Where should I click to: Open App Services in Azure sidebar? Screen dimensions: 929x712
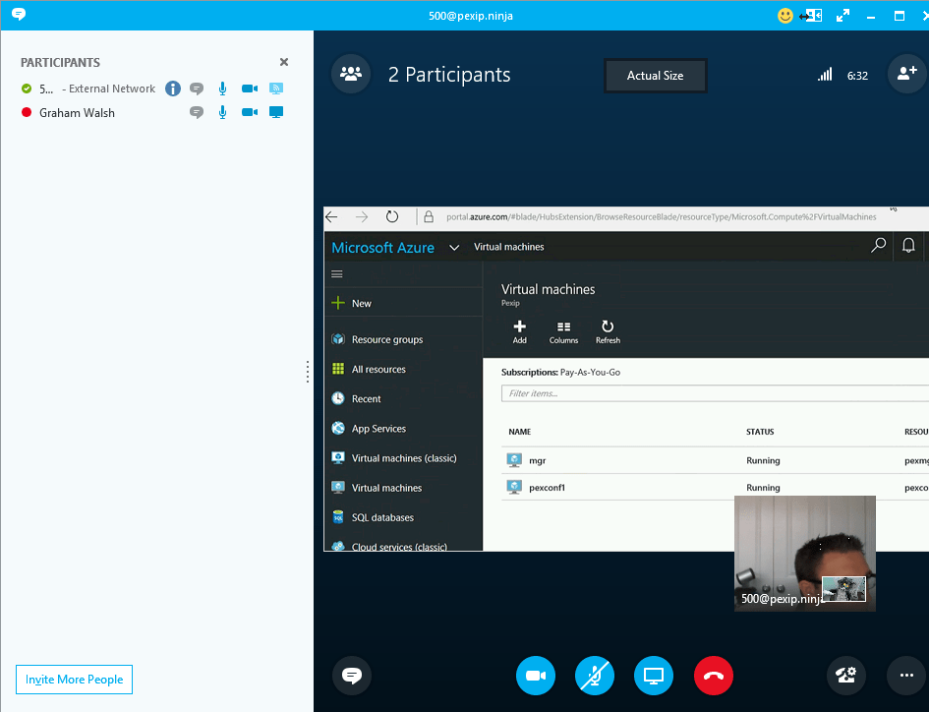(x=403, y=428)
